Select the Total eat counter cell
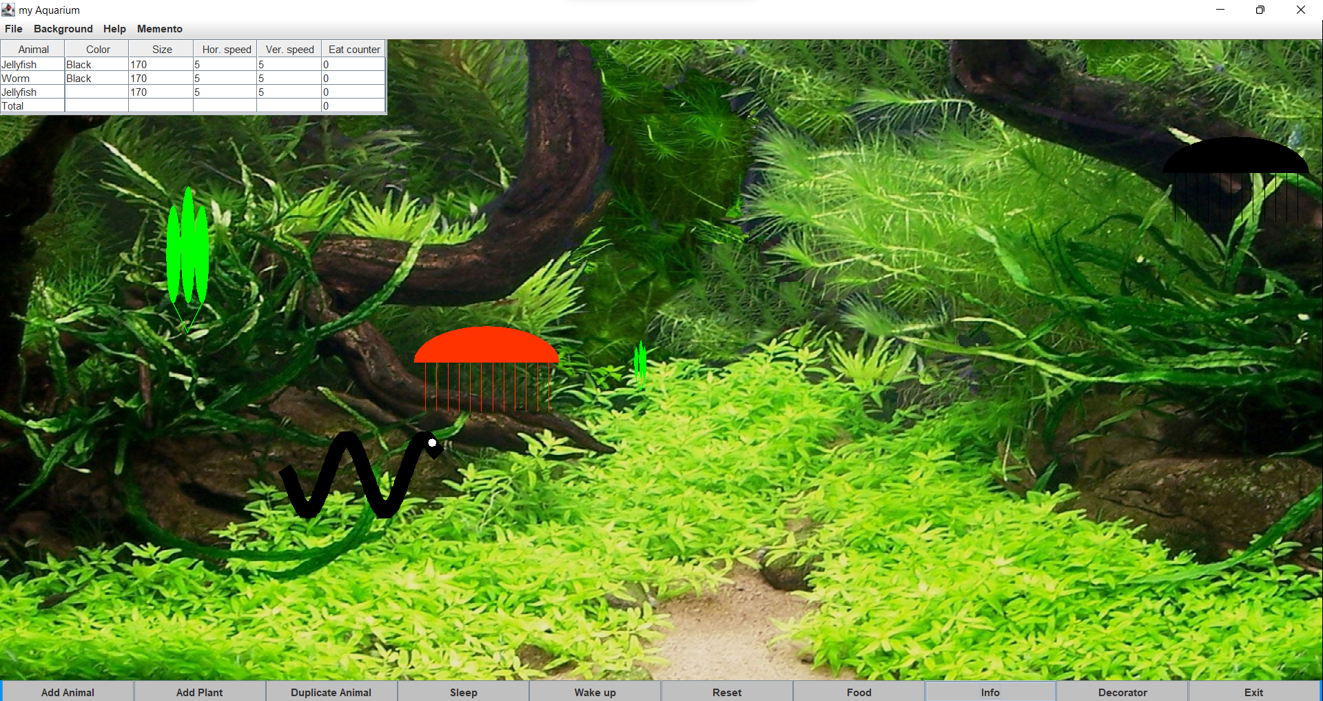This screenshot has width=1323, height=701. pyautogui.click(x=353, y=105)
